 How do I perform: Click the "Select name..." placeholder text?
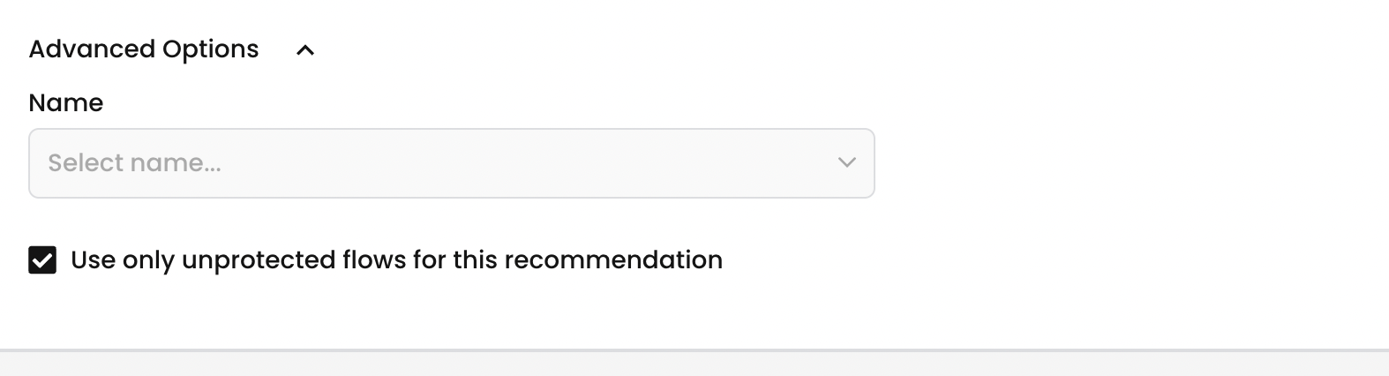tap(135, 163)
